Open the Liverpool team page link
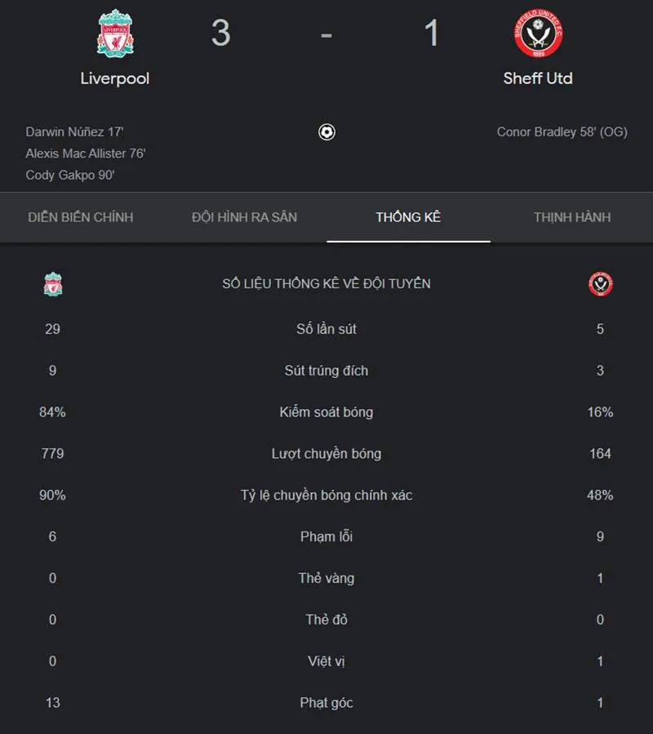The height and width of the screenshot is (734, 653). click(114, 79)
